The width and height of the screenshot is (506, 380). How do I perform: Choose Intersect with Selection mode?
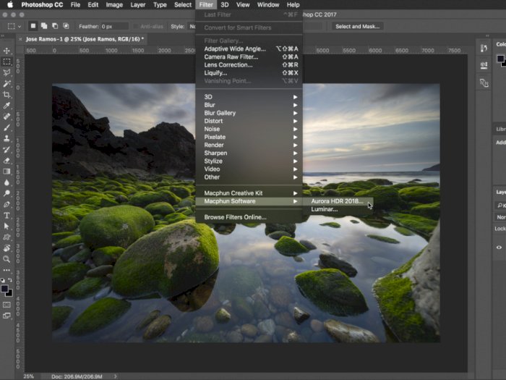(x=66, y=26)
